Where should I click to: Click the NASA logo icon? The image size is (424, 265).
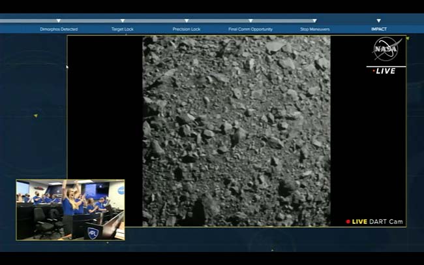click(x=387, y=49)
